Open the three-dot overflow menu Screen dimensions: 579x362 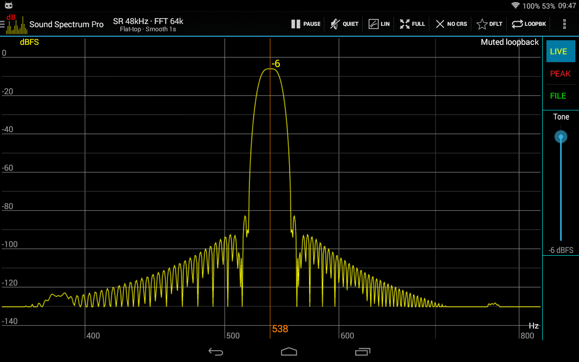click(564, 24)
